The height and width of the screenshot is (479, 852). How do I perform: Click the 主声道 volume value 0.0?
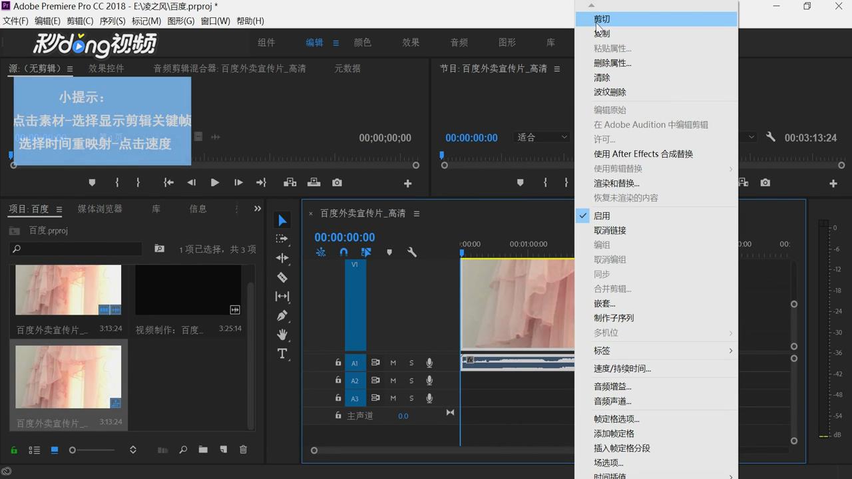click(403, 416)
